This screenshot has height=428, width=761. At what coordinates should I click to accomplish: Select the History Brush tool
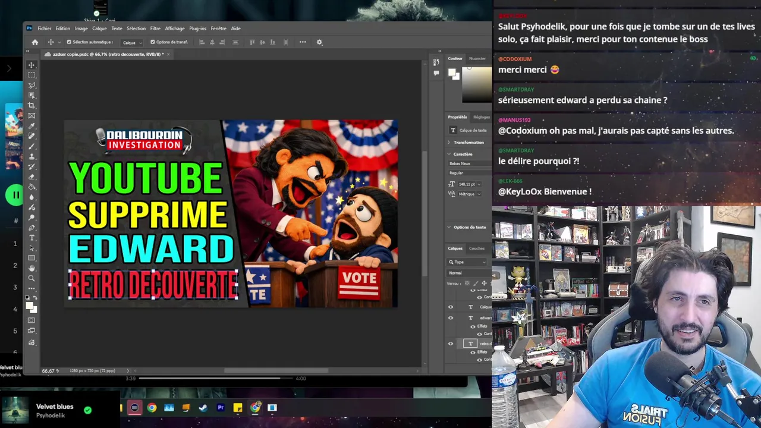pyautogui.click(x=32, y=166)
